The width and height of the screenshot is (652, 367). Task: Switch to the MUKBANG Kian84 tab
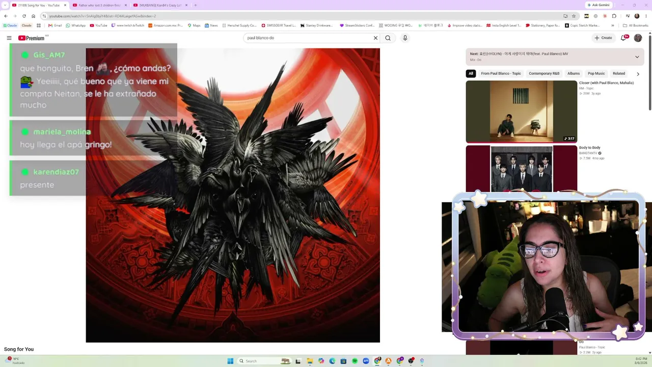click(x=160, y=5)
